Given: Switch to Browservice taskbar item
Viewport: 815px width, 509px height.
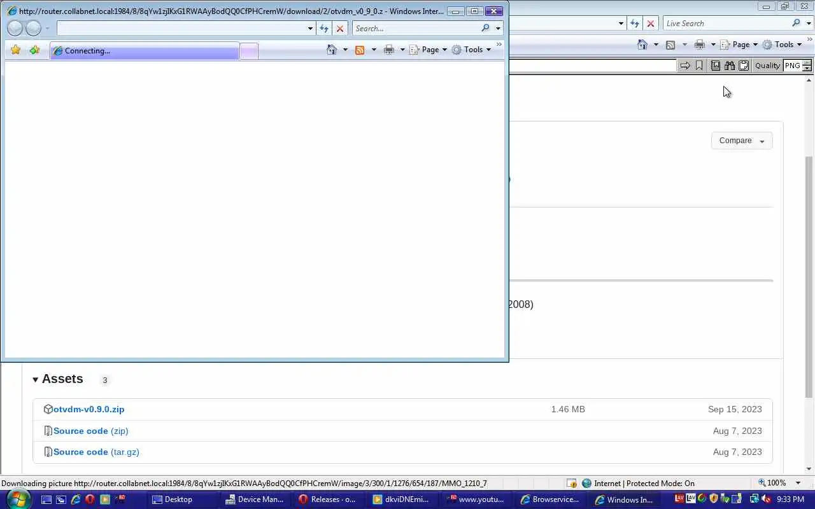Looking at the screenshot, I should point(549,499).
